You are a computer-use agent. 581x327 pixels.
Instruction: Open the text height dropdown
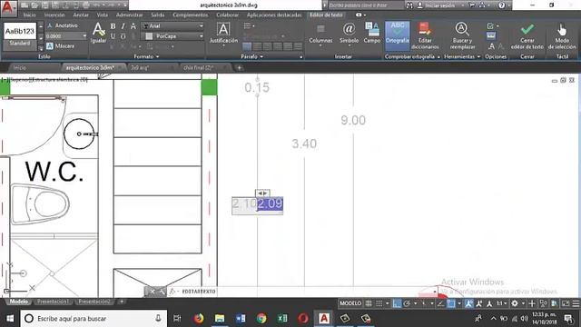(x=84, y=36)
